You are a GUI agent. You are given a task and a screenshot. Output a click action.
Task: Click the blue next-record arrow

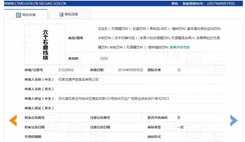[x=234, y=121]
